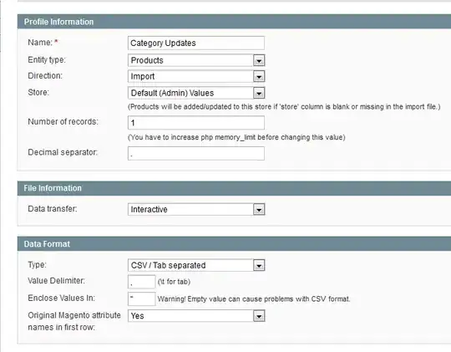Click the Decimal separator text box

(x=196, y=154)
